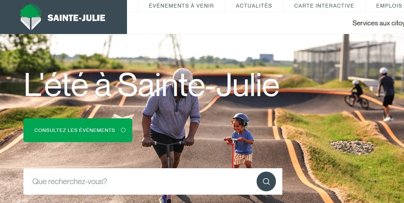Open the ÉVÉNEMENTS À VENIR menu item
The height and width of the screenshot is (203, 404).
[x=181, y=6]
